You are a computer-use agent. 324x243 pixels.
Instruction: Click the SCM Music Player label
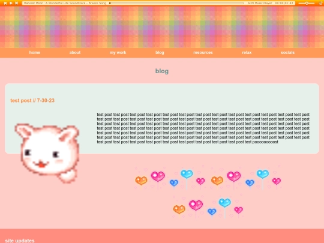pyautogui.click(x=260, y=3)
